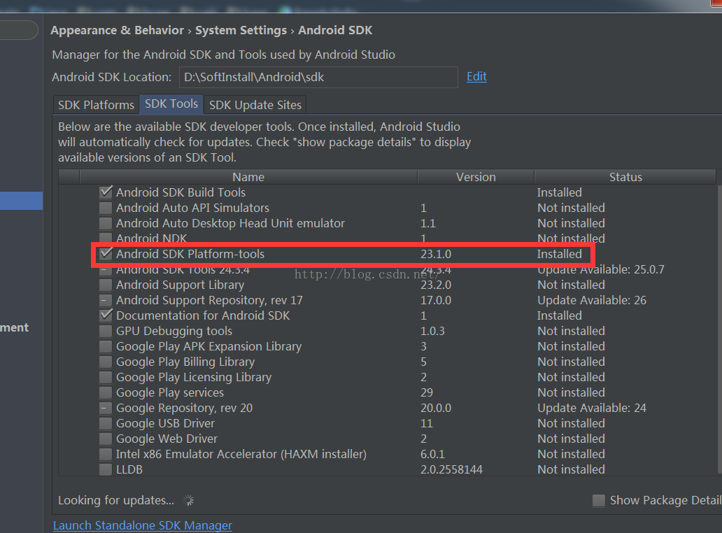Click Update Available: 25.0.7 status
Viewport: 722px width, 533px height.
click(x=601, y=269)
